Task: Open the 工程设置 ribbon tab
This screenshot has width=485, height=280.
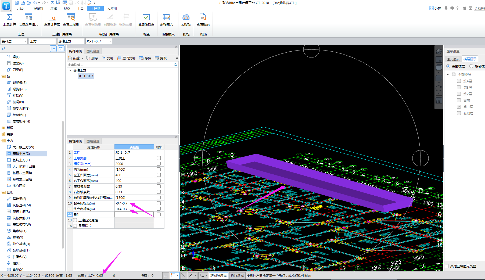Action: pyautogui.click(x=37, y=8)
